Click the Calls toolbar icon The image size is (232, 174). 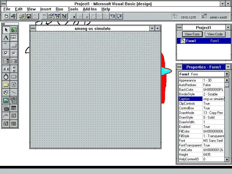point(106,16)
